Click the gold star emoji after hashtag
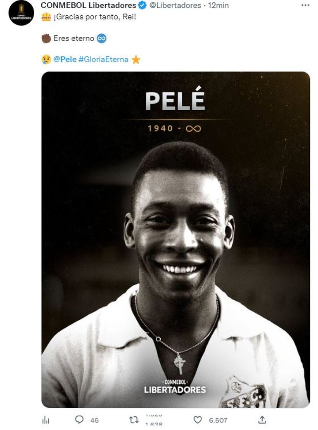This screenshot has height=430, width=318. pyautogui.click(x=136, y=59)
